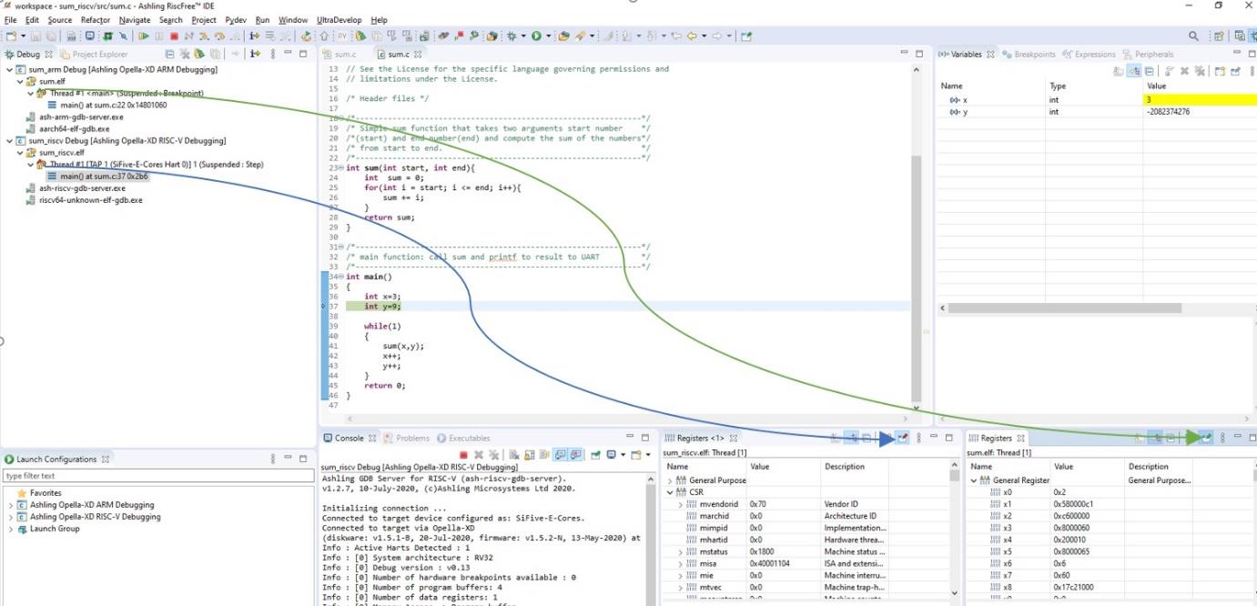Expand the mstatus register row

[x=680, y=551]
